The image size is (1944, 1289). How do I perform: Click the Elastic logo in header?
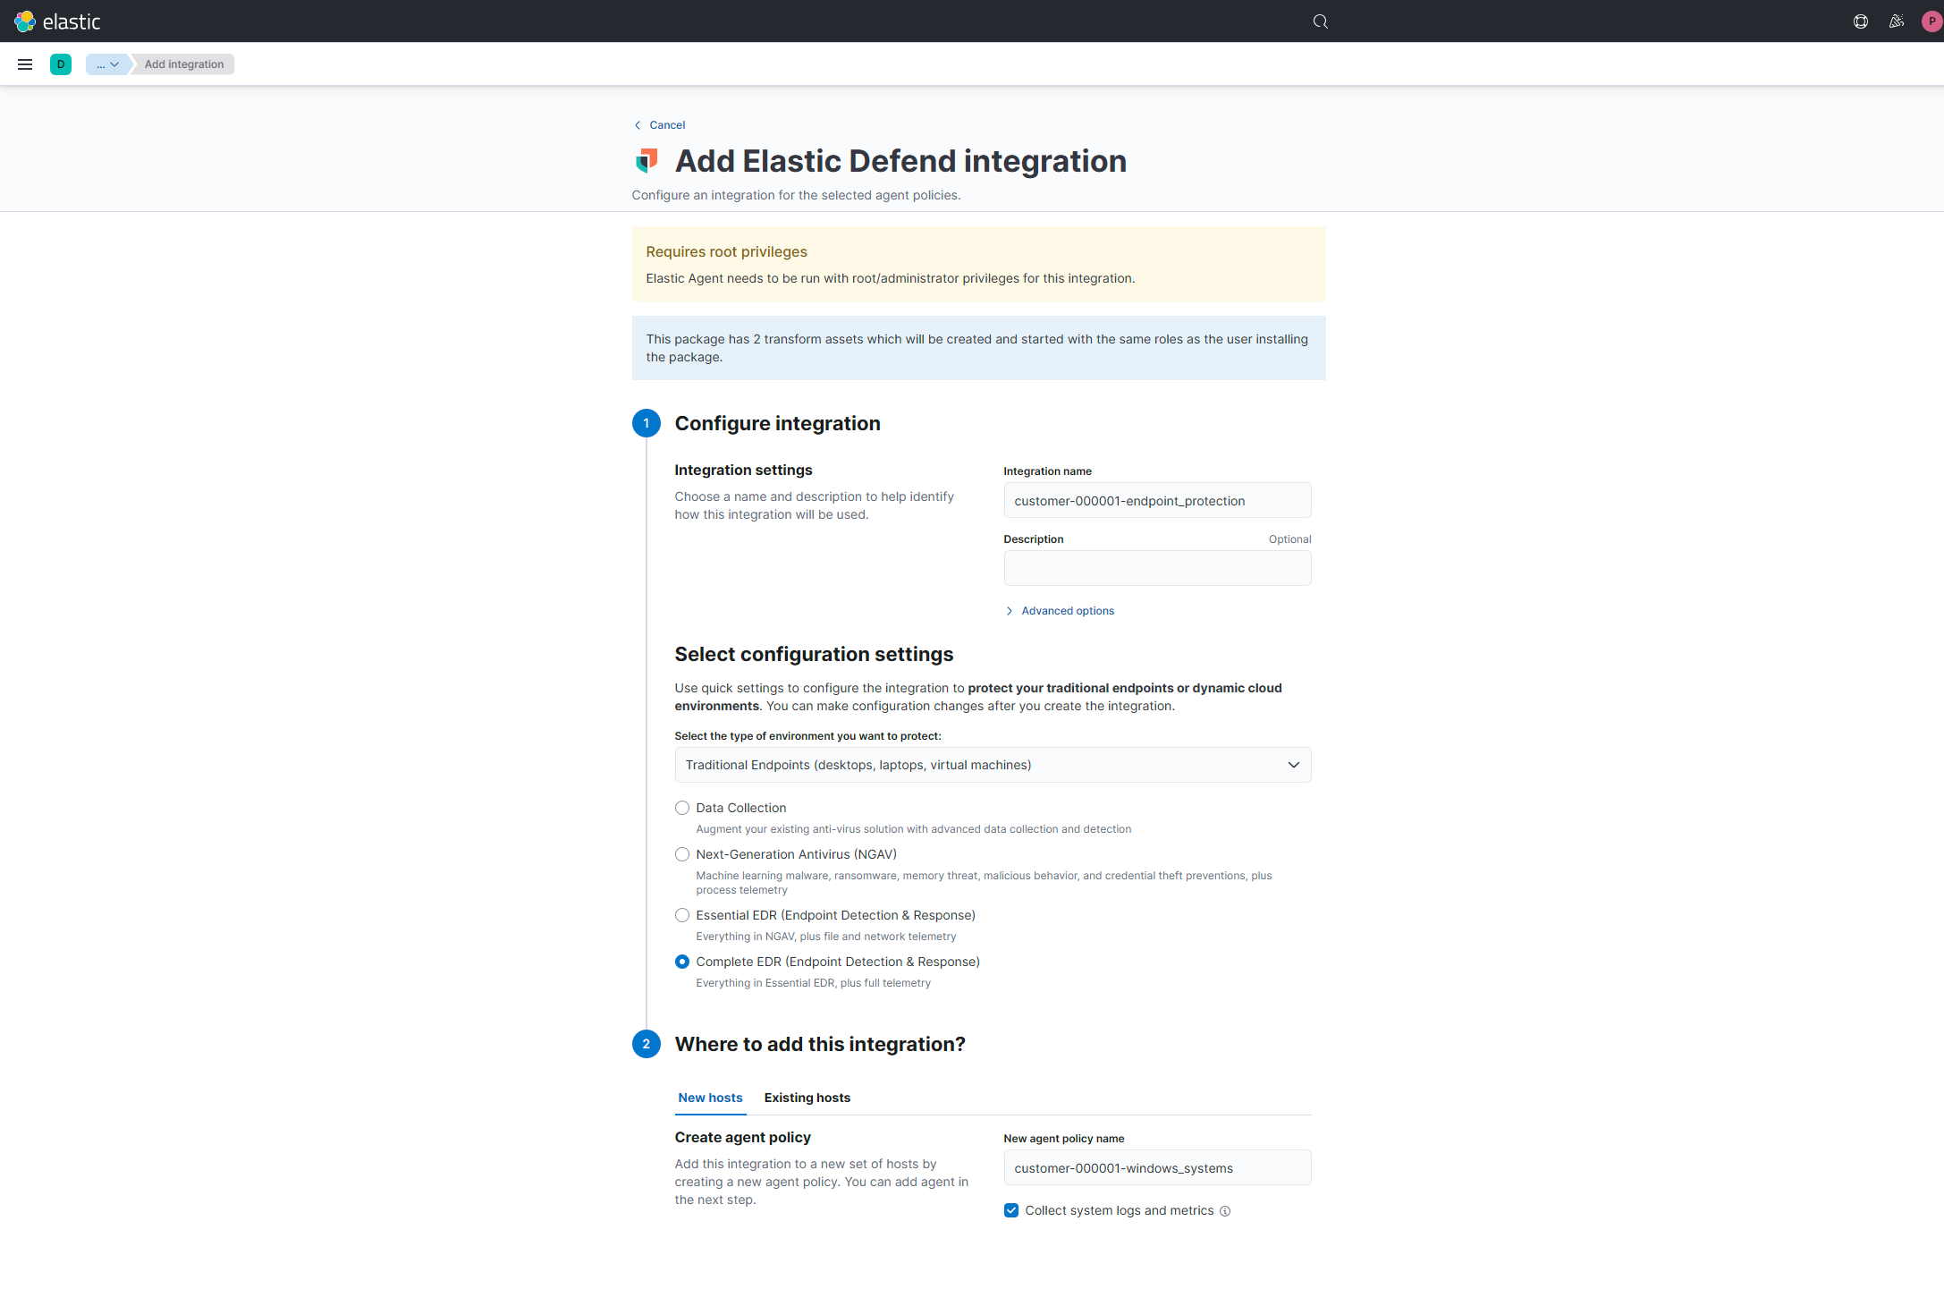click(57, 21)
